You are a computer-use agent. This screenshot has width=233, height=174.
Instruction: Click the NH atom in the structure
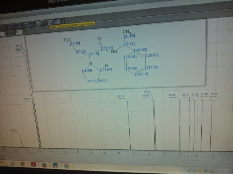114,52
